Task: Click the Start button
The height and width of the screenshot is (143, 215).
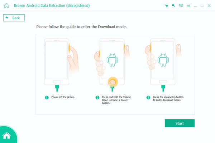Action: click(180, 123)
